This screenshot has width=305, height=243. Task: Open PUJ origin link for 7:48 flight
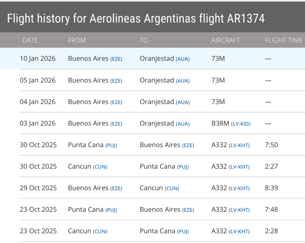111,210
